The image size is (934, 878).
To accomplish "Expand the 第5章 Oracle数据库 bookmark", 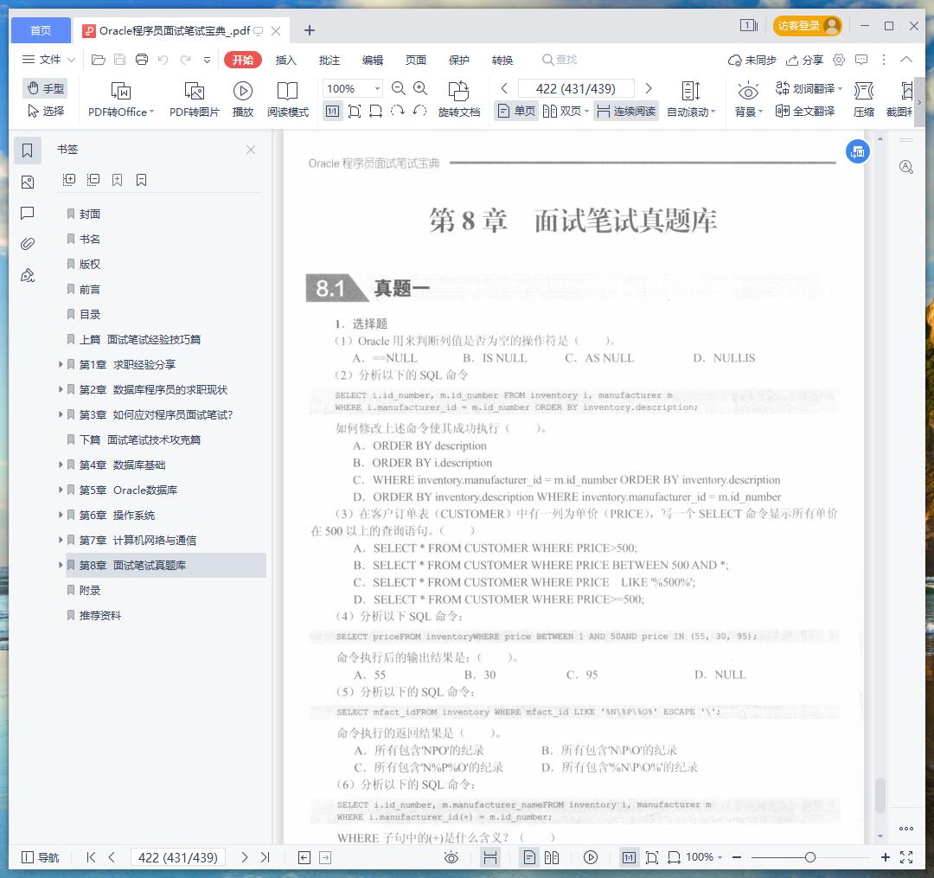I will 61,490.
